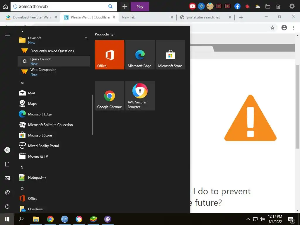The width and height of the screenshot is (300, 225).
Task: Click the trash bin icon in toolbar
Action: pos(278,6)
